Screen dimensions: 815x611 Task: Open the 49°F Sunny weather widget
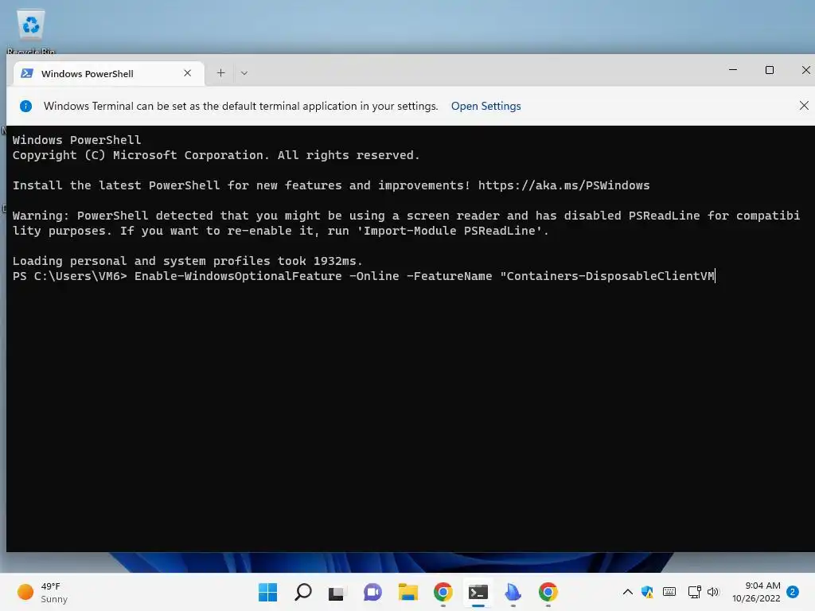pyautogui.click(x=43, y=592)
